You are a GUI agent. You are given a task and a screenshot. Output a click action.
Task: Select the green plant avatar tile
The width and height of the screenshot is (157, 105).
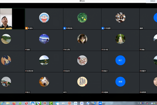(x=82, y=18)
